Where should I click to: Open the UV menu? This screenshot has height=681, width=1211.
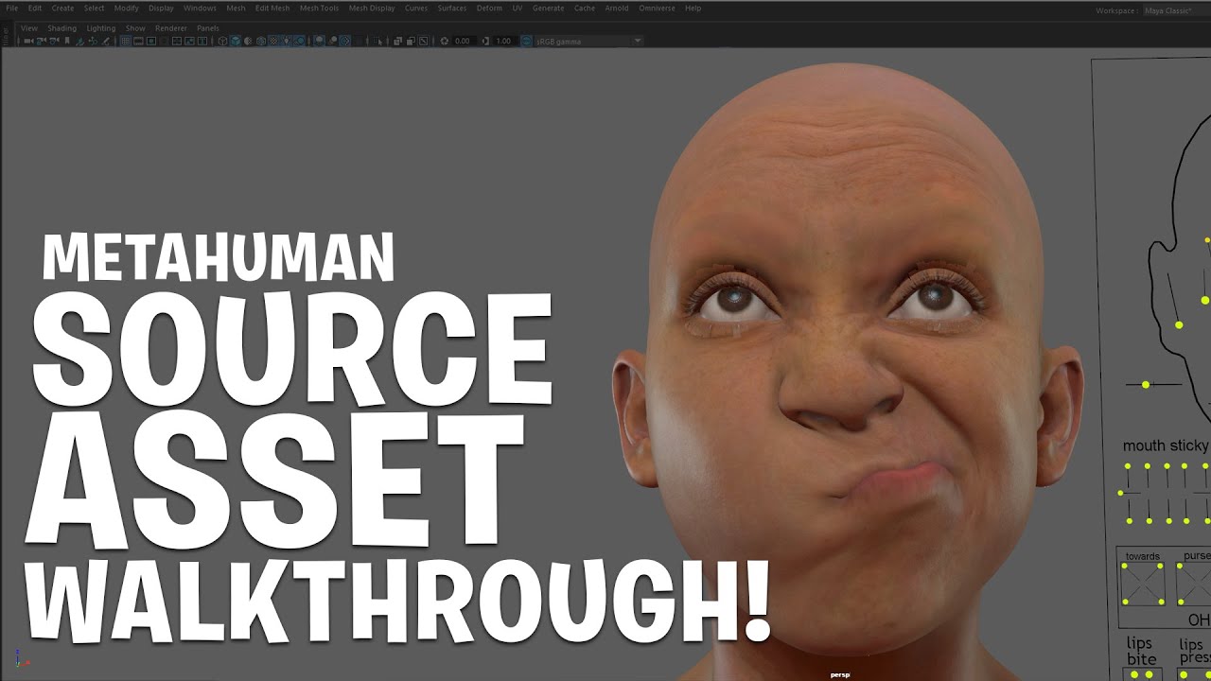click(518, 9)
